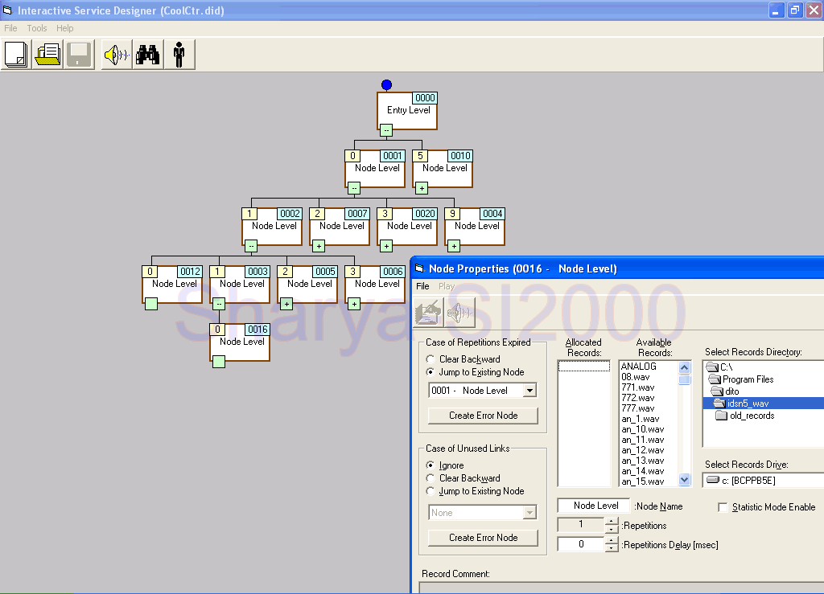
Task: Click the binoculars search toolbar icon
Action: 147,55
